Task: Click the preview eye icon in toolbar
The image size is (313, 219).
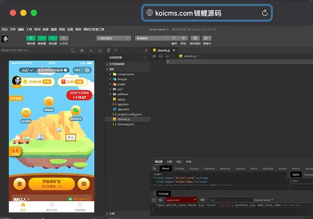Action: pyautogui.click(x=184, y=38)
